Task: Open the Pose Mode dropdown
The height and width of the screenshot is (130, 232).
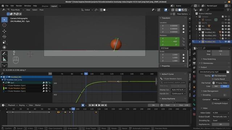Action: (x=16, y=10)
